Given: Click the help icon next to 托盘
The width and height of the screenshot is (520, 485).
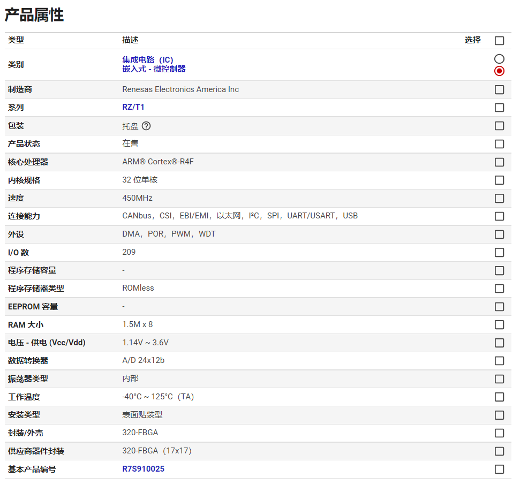Looking at the screenshot, I should click(146, 126).
